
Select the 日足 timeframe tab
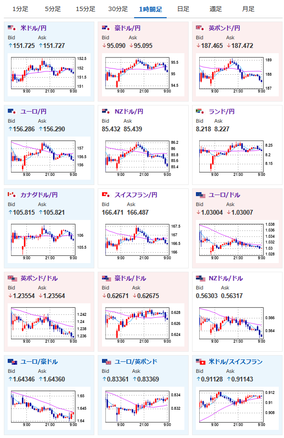[x=183, y=9]
